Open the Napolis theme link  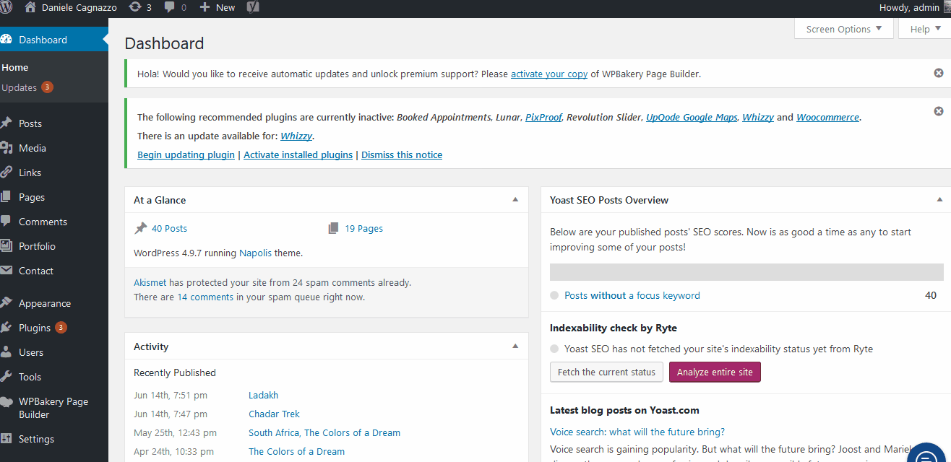tap(255, 253)
